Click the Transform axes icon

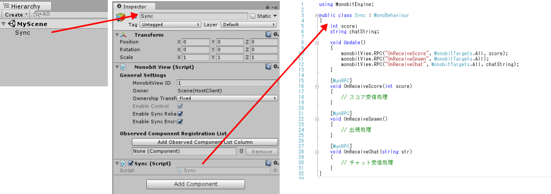pos(123,35)
